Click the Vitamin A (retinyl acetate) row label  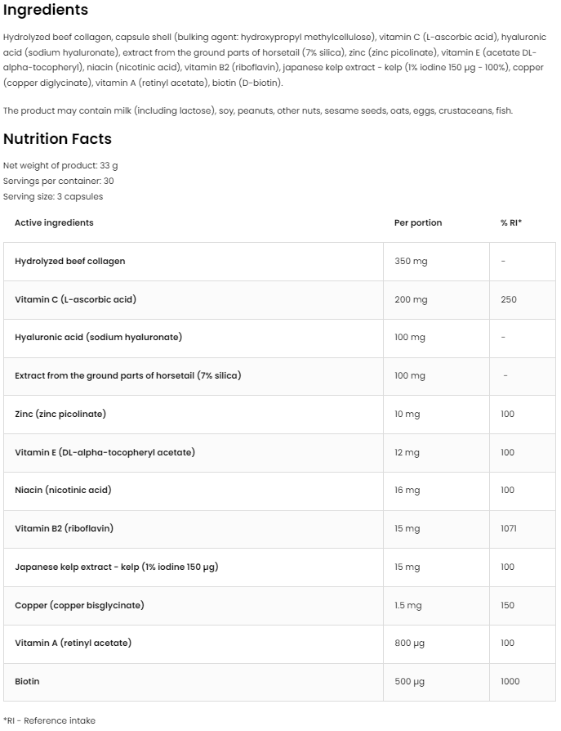click(x=73, y=643)
